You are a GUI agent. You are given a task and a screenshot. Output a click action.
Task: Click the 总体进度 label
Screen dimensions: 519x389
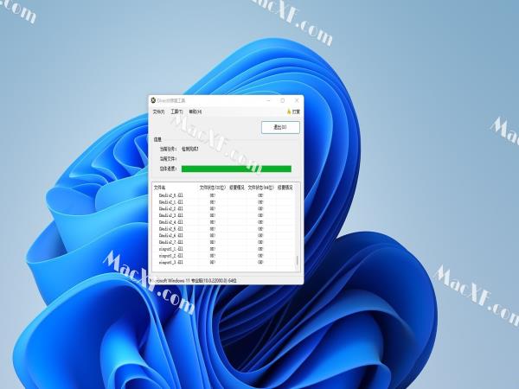click(169, 169)
